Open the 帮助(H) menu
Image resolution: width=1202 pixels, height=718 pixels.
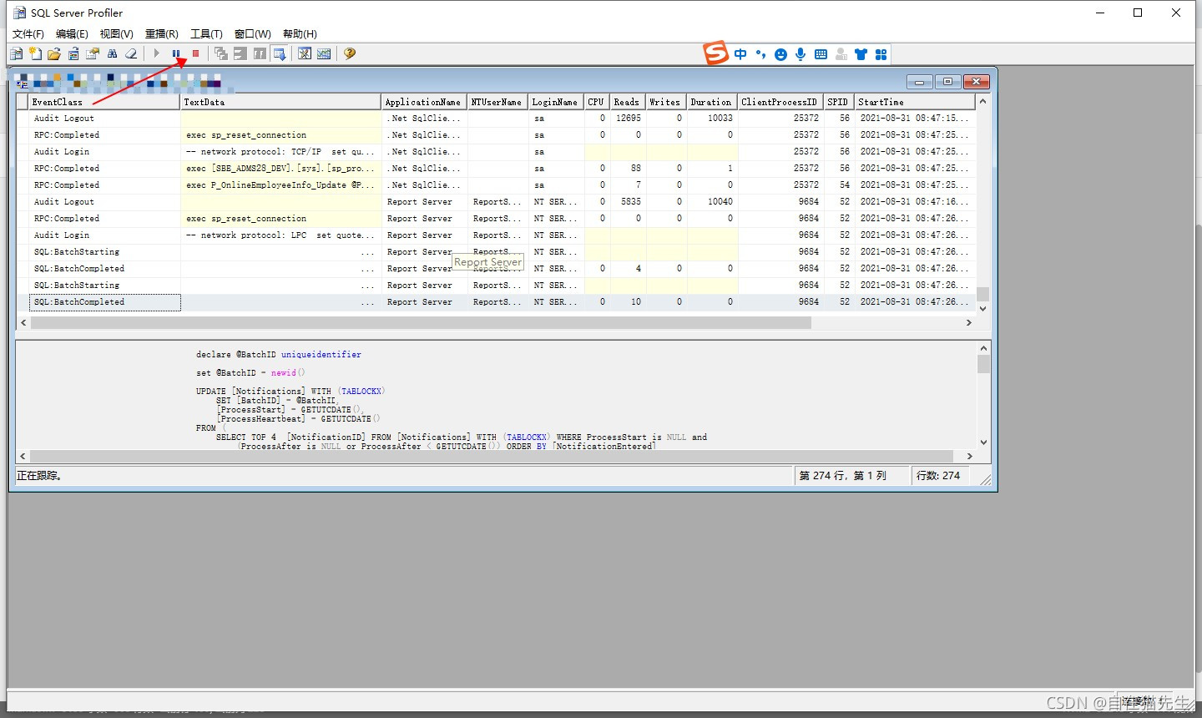click(300, 34)
